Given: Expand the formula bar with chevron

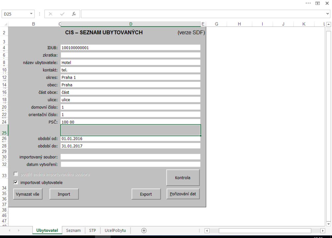Looking at the screenshot, I should click(328, 14).
